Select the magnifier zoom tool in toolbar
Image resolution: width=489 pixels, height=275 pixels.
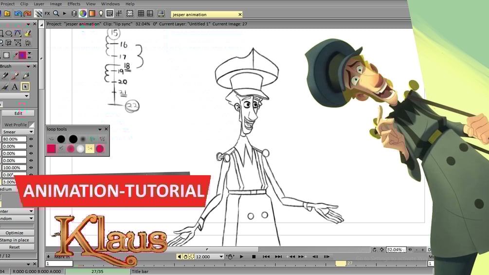(56, 14)
